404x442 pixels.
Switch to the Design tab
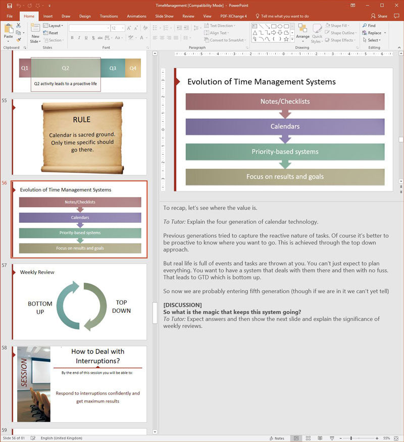tap(85, 16)
